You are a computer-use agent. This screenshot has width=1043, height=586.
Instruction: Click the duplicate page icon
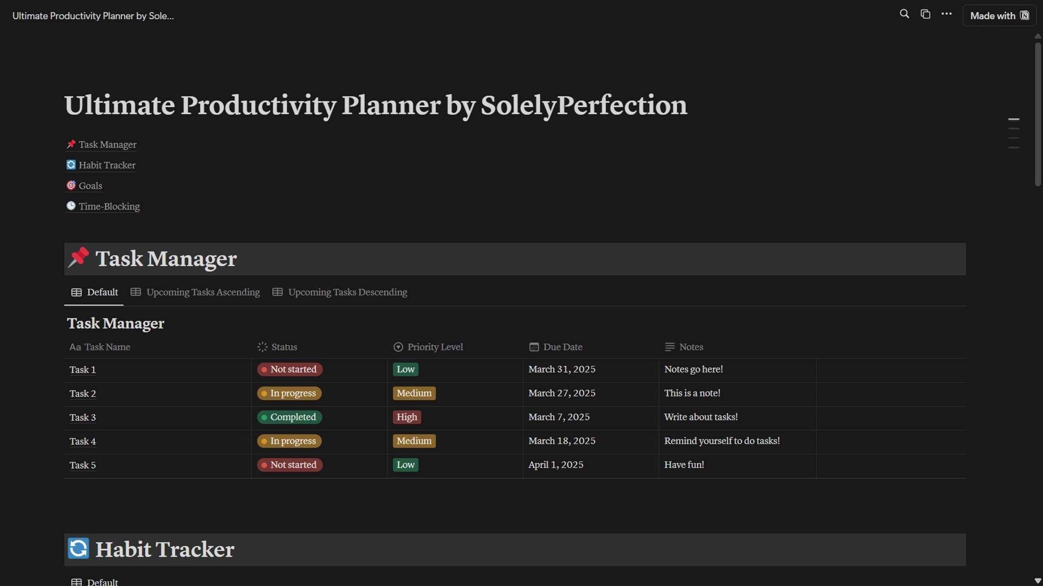pos(925,14)
